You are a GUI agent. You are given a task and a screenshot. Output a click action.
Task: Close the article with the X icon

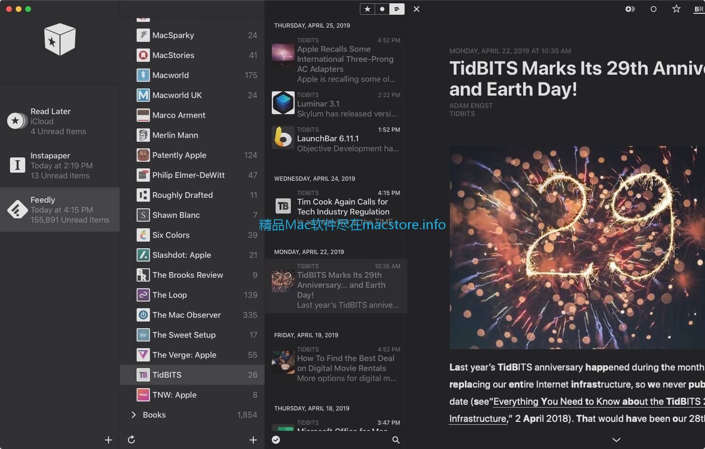[x=417, y=9]
